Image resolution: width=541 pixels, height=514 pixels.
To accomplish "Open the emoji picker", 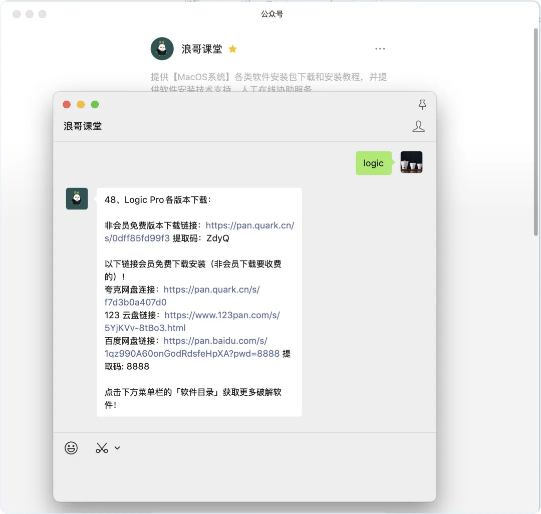I will tap(71, 448).
